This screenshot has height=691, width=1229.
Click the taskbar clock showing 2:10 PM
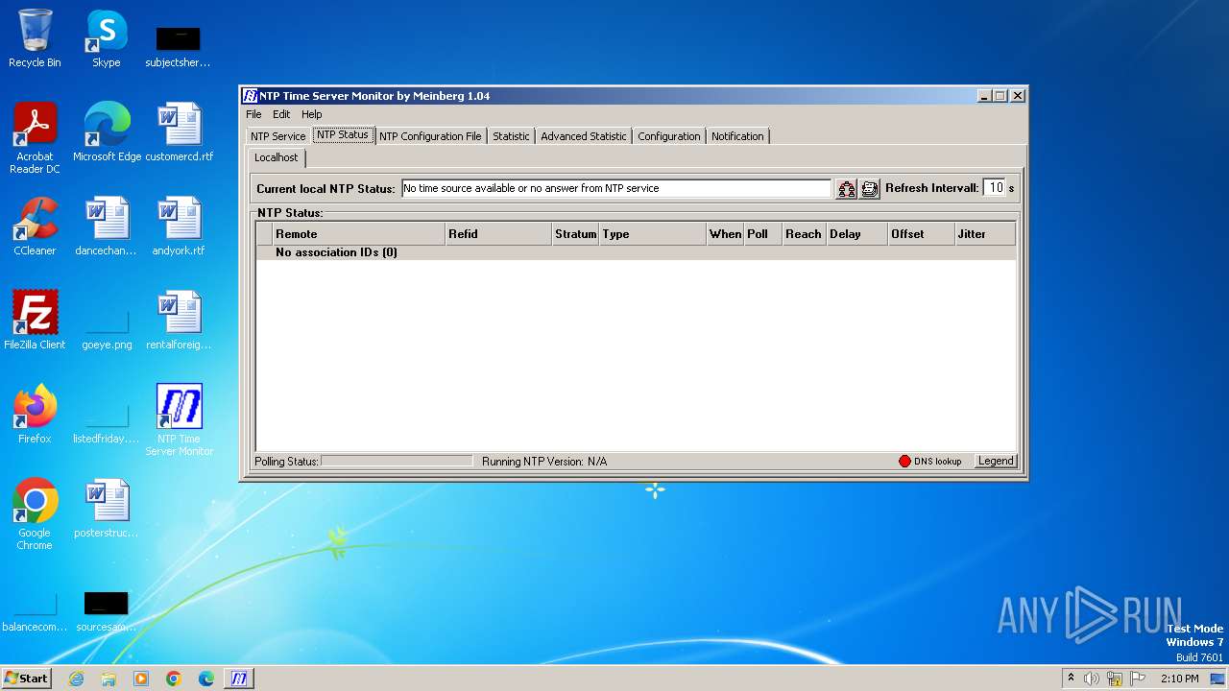(1180, 679)
